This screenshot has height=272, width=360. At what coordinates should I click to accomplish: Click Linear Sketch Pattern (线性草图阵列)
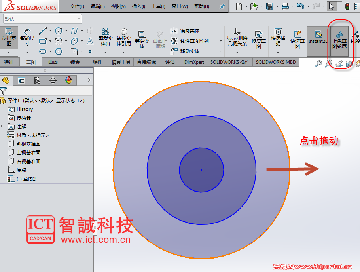[190, 41]
